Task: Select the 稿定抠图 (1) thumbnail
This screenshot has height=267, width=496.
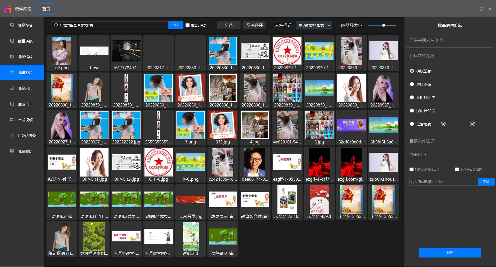Action: coord(62,239)
